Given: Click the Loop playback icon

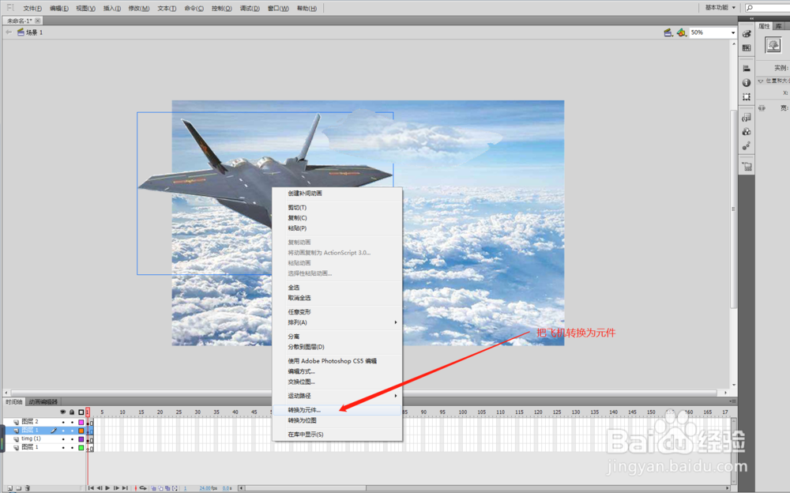Looking at the screenshot, I should (143, 488).
